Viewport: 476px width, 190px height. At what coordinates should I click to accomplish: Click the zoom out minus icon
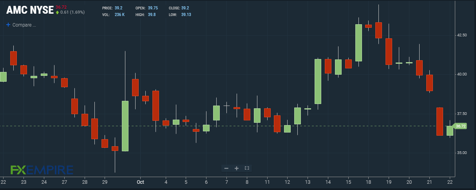point(226,168)
